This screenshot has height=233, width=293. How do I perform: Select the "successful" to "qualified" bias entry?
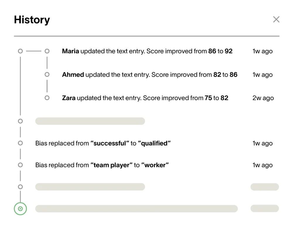[x=103, y=143]
